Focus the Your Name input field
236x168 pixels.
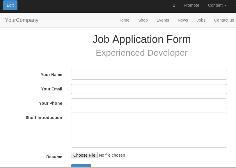(149, 75)
